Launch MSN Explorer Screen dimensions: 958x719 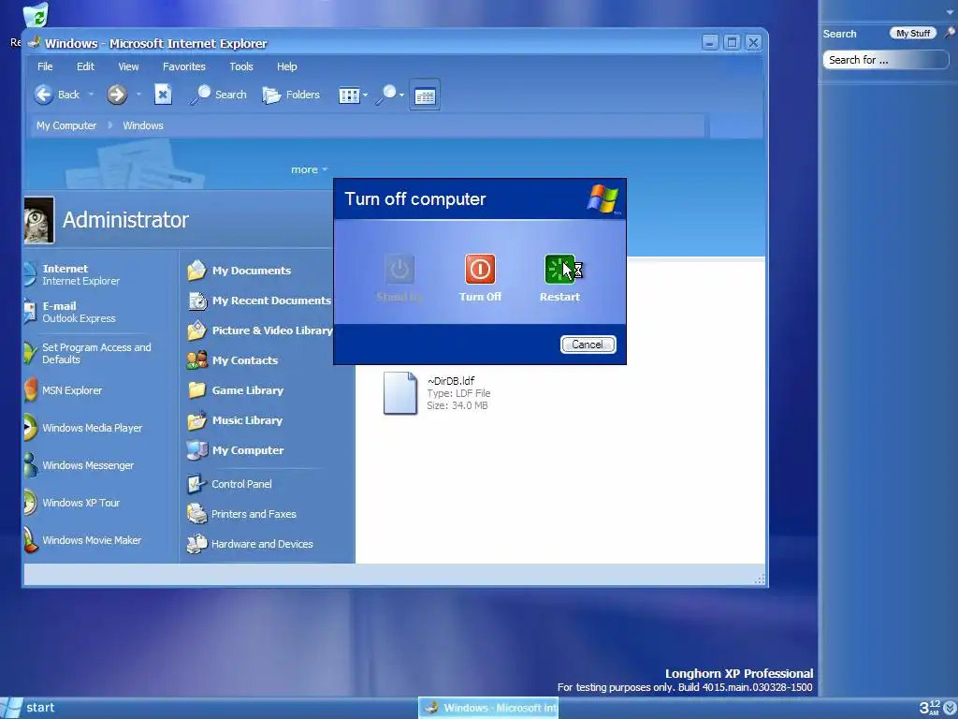[64, 390]
